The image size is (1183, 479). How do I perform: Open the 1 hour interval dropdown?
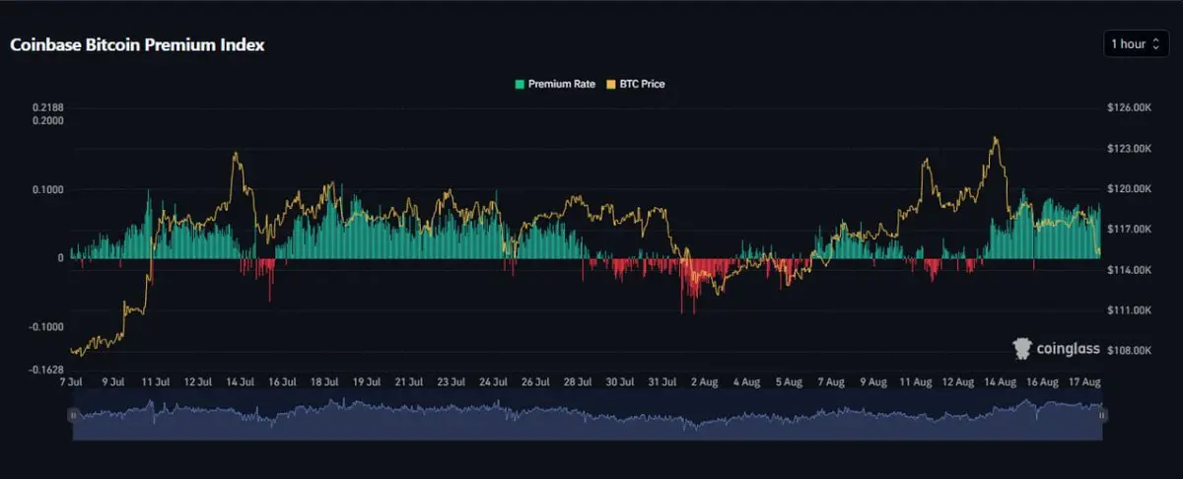1136,43
